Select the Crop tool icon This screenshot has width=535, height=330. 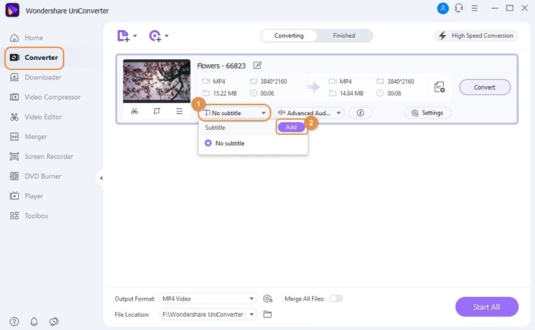click(x=157, y=111)
